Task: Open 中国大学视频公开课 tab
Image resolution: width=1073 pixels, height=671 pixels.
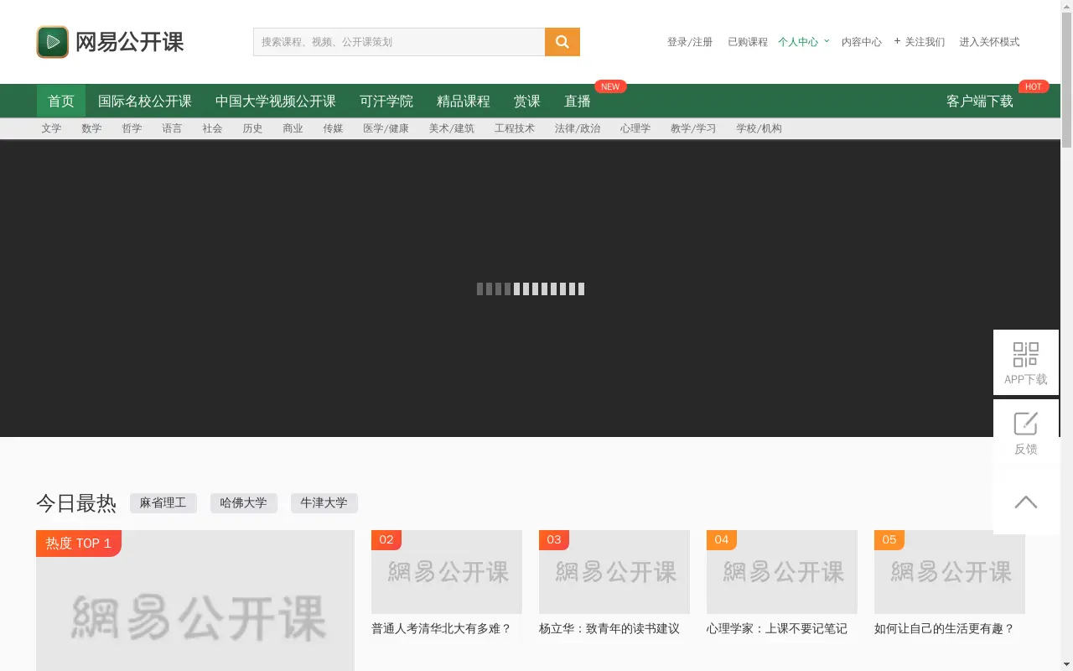Action: click(x=276, y=101)
